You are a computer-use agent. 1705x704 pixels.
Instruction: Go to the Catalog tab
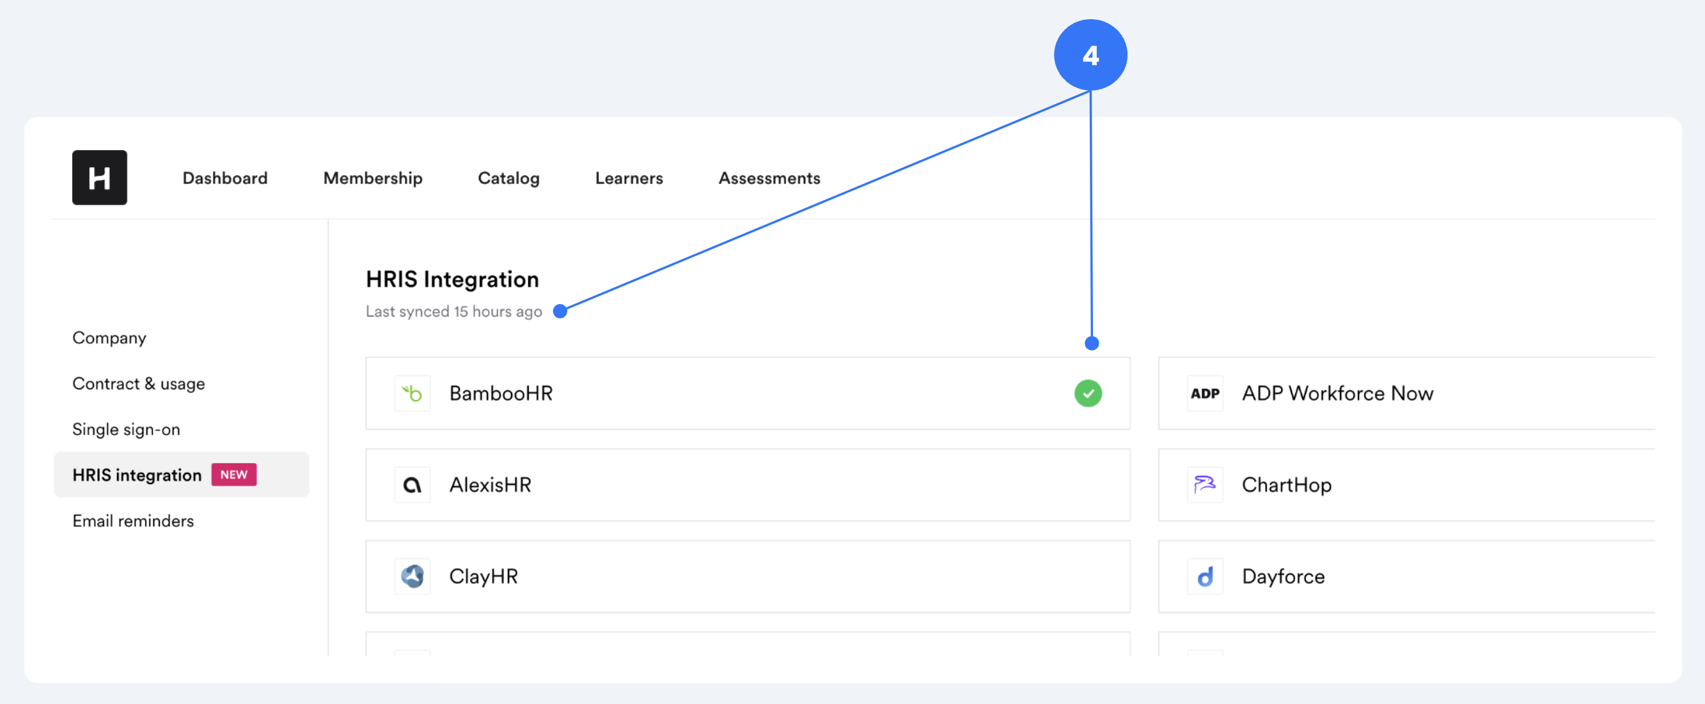[x=508, y=178]
